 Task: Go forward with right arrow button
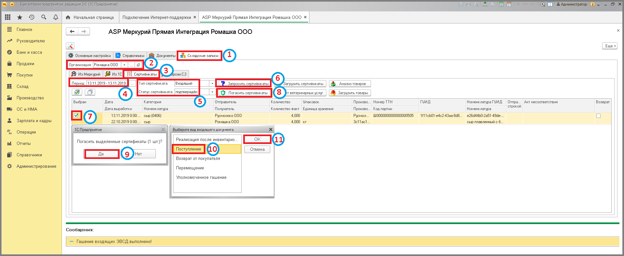(84, 31)
